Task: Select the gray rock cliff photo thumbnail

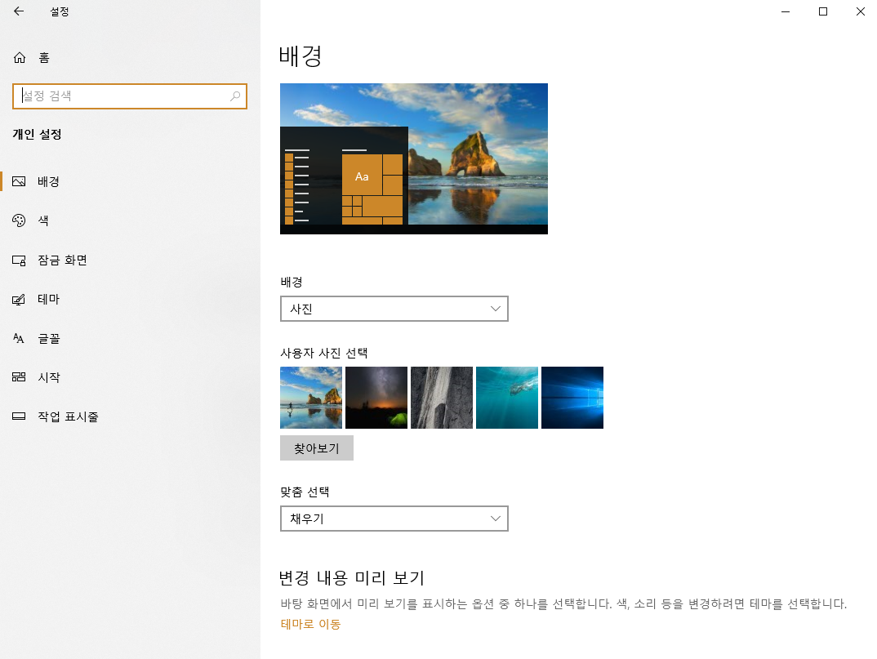Action: pyautogui.click(x=442, y=398)
